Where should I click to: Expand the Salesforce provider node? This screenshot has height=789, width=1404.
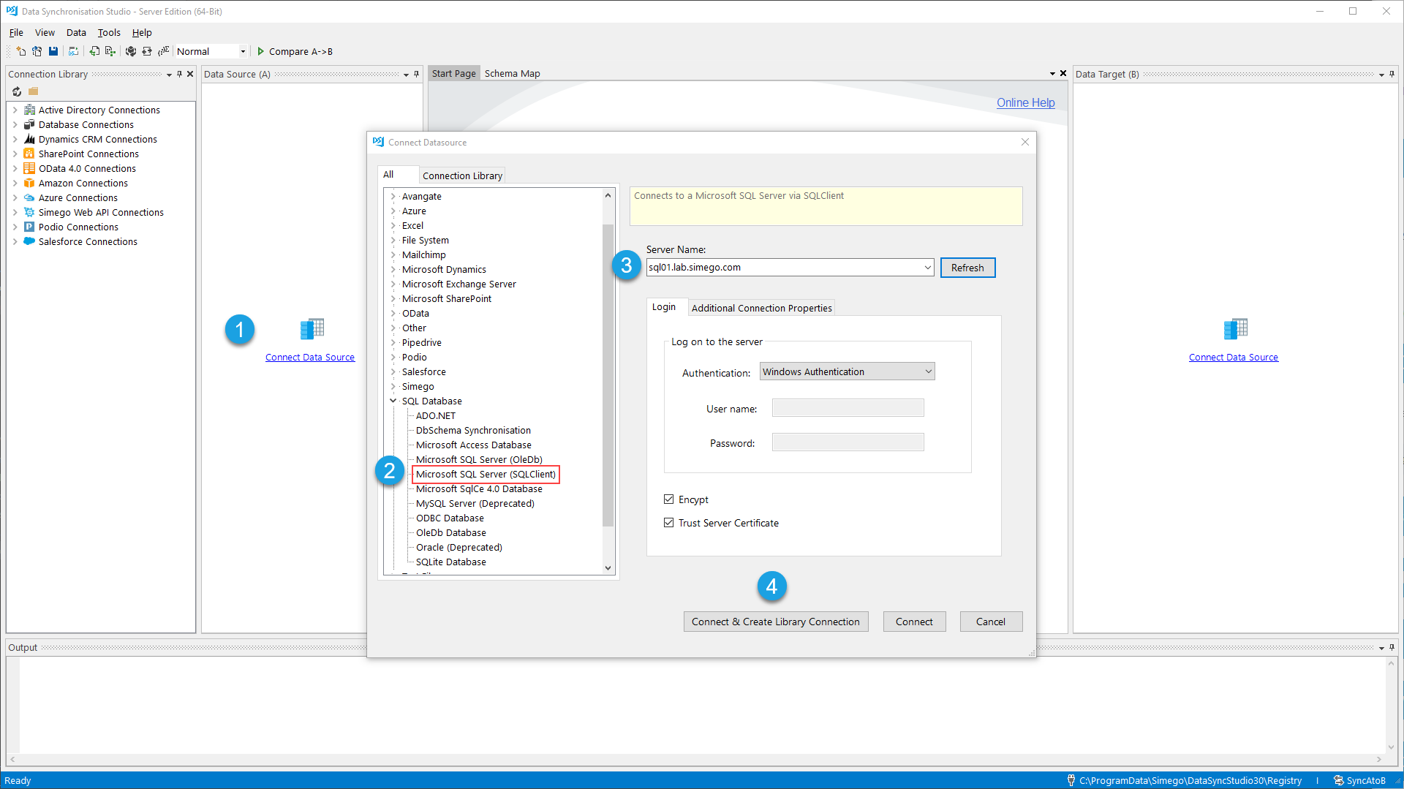pos(393,371)
